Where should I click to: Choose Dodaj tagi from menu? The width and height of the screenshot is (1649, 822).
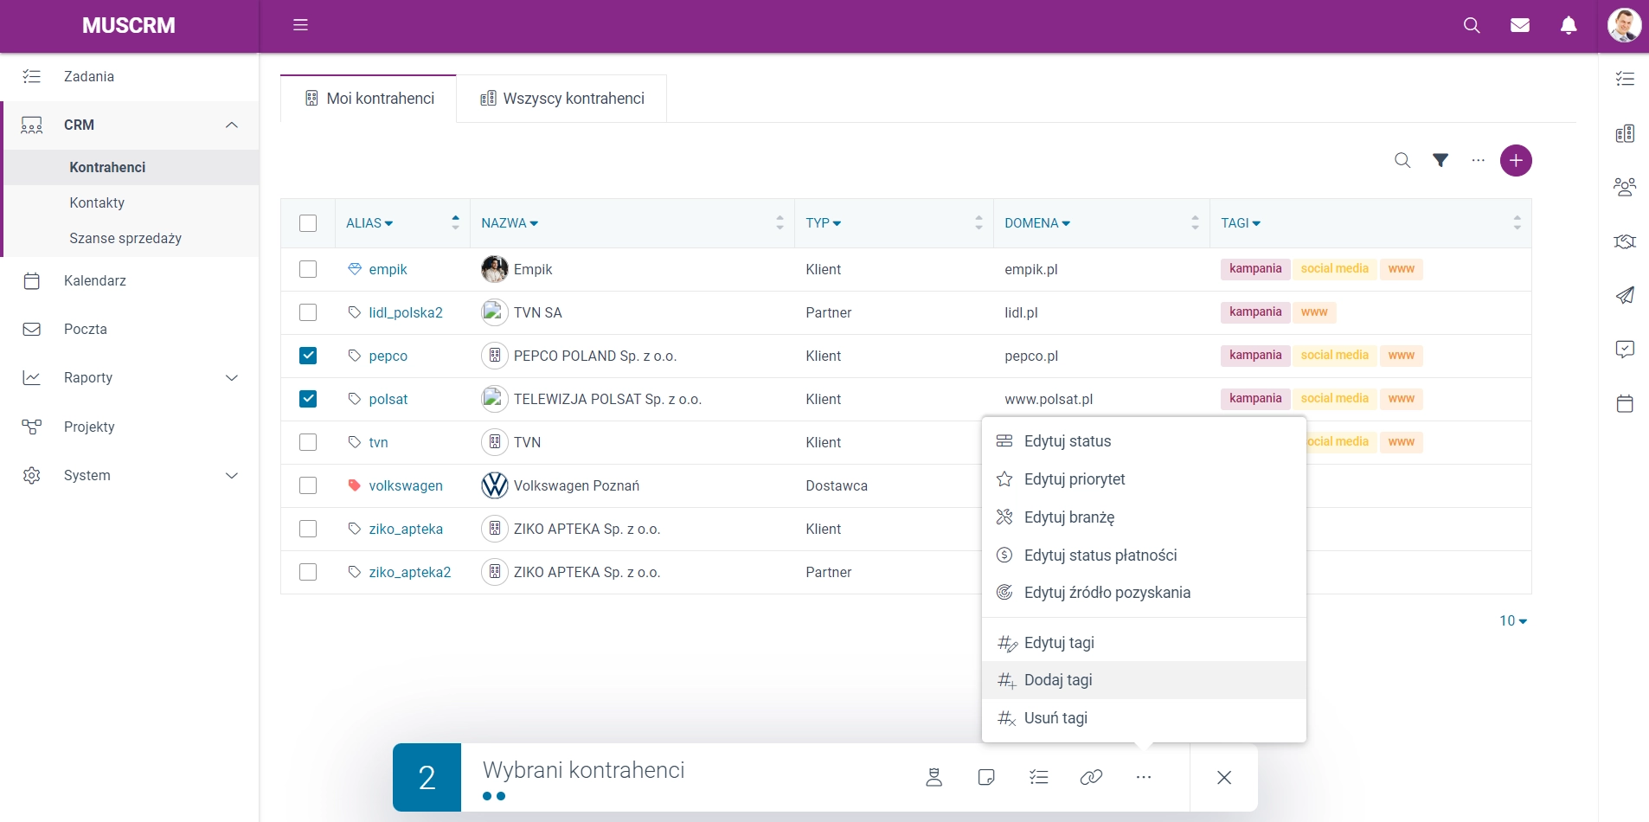(x=1143, y=680)
